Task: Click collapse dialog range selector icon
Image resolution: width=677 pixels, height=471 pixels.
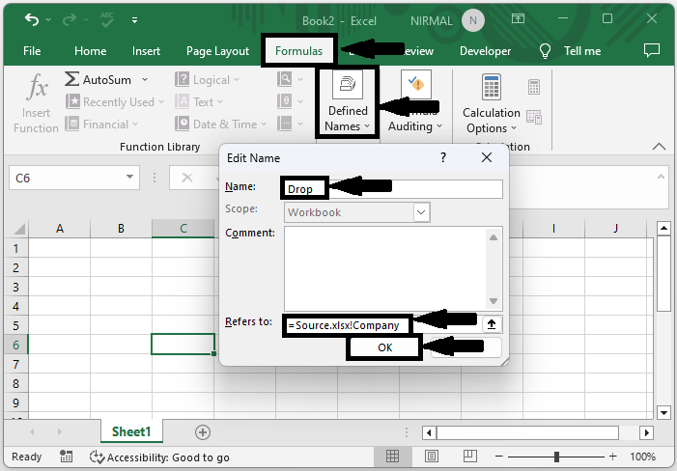Action: click(x=492, y=324)
